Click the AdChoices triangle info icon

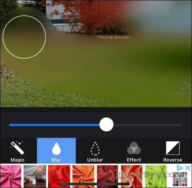coord(180,168)
